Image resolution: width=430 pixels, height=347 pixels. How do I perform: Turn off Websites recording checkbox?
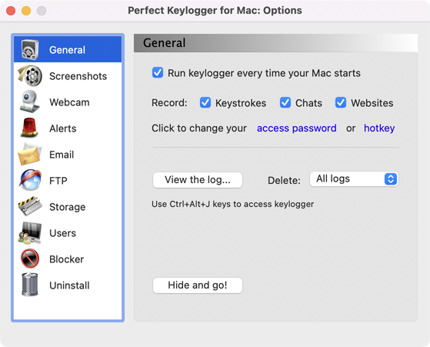(341, 102)
